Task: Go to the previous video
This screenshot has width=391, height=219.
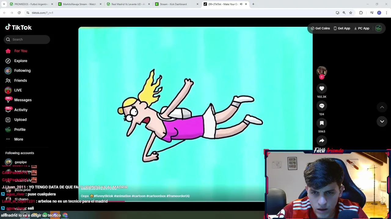Action: (382, 107)
